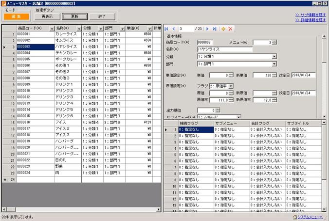
Task: Click row 3 selector with arrow indicator
Action: click(9, 47)
